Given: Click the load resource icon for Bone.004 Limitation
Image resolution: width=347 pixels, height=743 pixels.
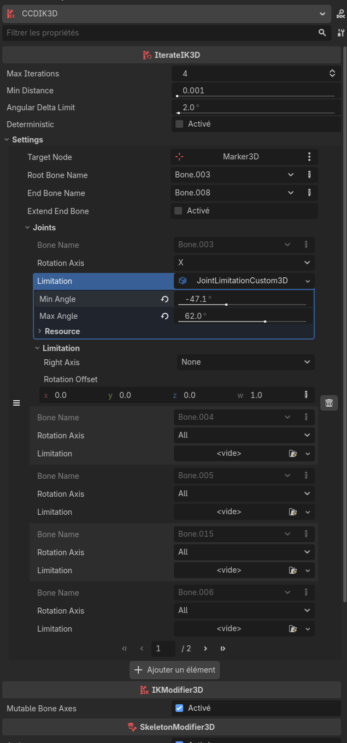Looking at the screenshot, I should pos(293,454).
